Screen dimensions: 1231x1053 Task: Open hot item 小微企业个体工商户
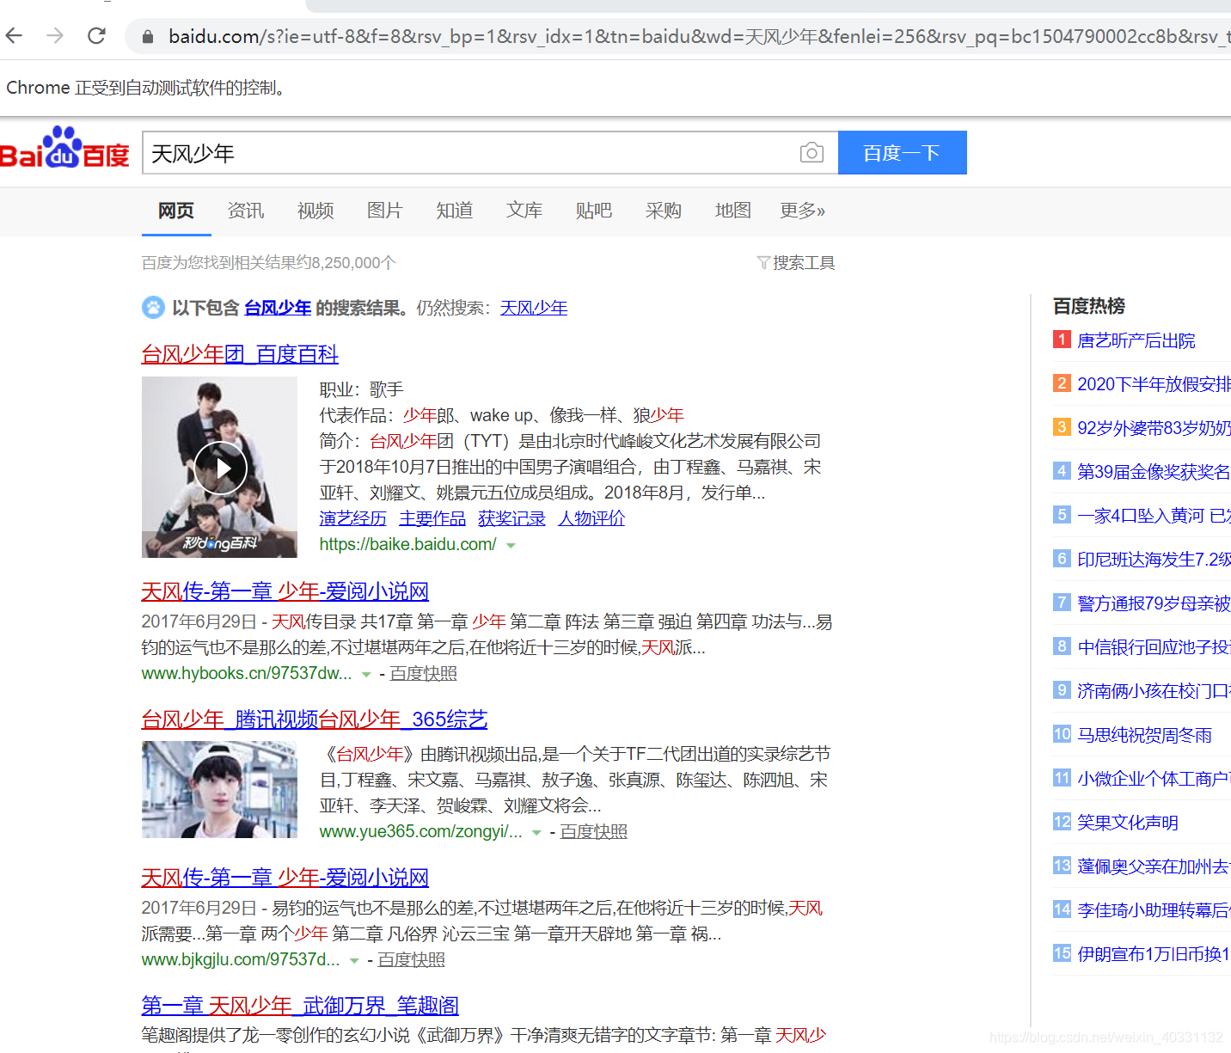pos(1154,779)
